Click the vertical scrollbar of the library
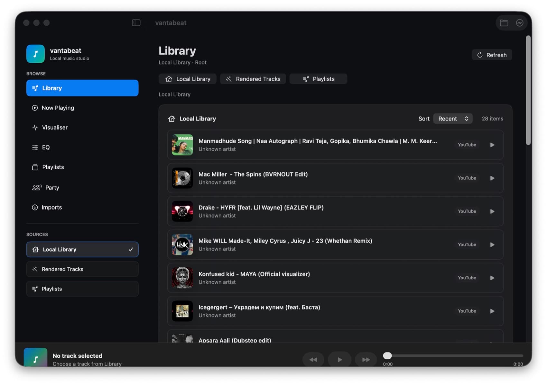 [x=528, y=90]
